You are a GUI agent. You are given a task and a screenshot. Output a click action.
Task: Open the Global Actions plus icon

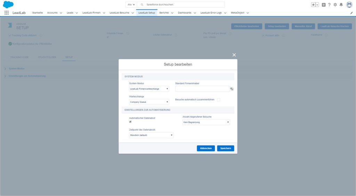tap(324, 5)
